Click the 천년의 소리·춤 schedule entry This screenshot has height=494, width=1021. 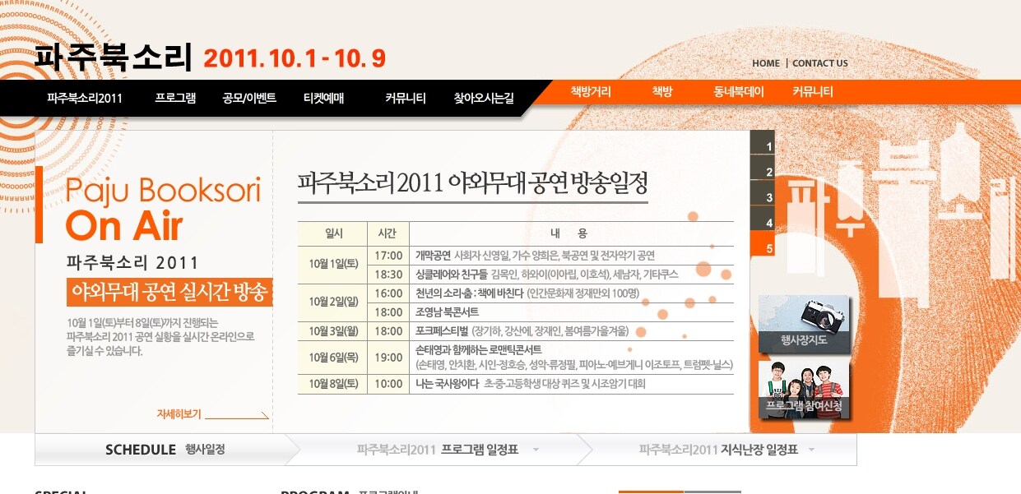click(527, 293)
